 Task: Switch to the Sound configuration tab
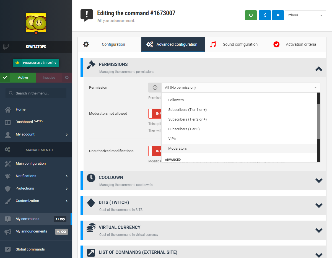240,44
